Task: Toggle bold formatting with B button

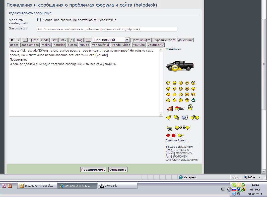Action: click(x=12, y=40)
